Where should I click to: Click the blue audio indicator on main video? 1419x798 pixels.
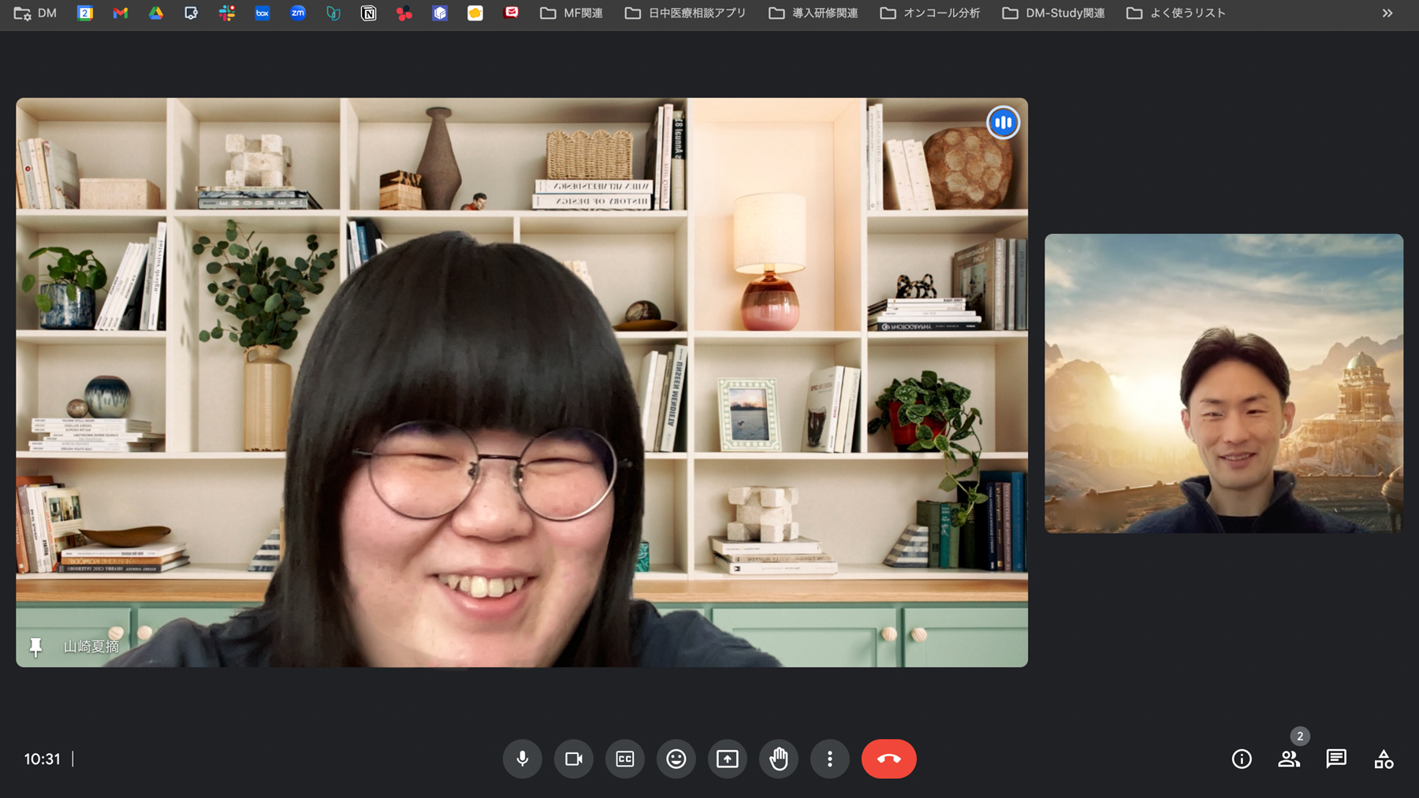[x=1003, y=122]
